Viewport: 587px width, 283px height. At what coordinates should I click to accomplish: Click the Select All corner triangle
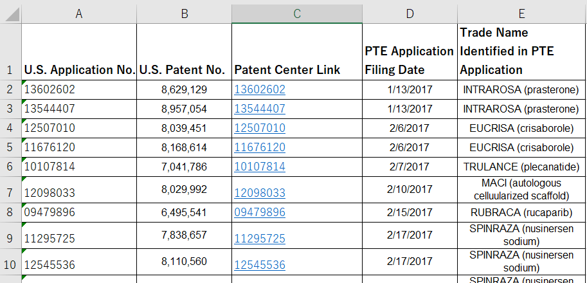11,14
